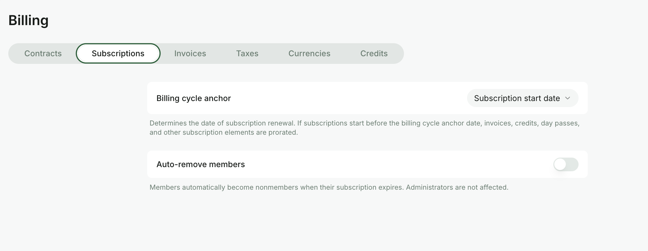Switch to the Contracts tab

(43, 53)
